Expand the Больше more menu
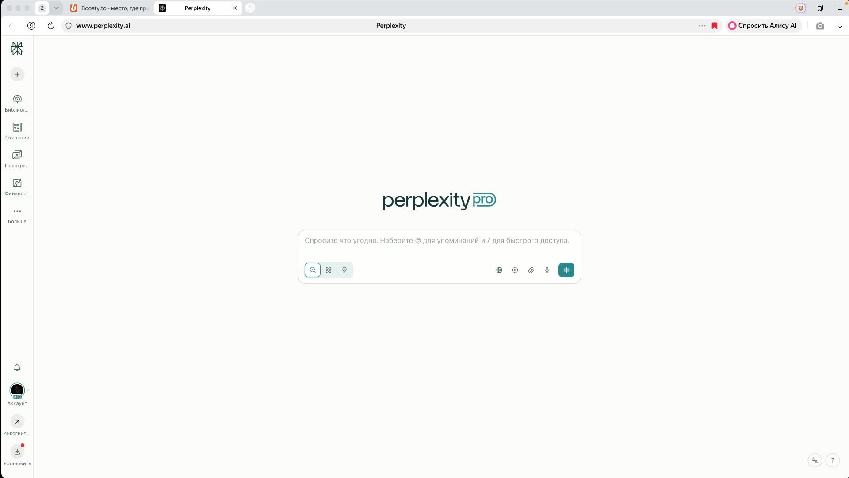 coord(17,216)
